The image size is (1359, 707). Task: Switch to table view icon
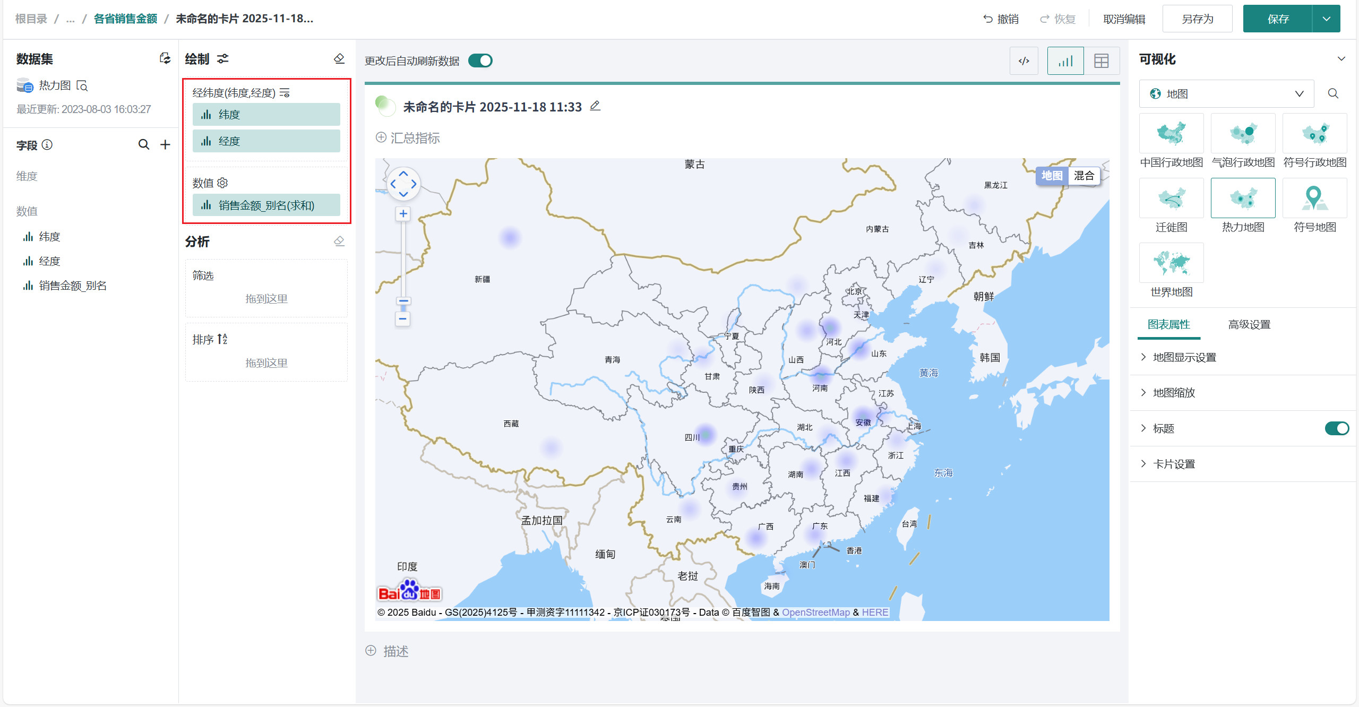click(x=1102, y=61)
